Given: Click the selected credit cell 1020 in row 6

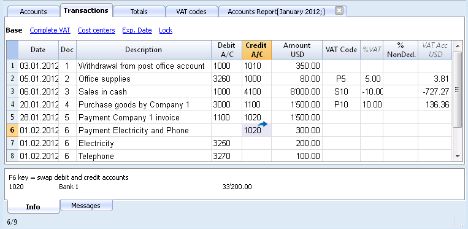Looking at the screenshot, I should [256, 131].
